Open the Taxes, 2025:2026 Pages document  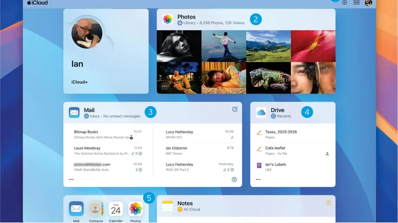pos(292,135)
